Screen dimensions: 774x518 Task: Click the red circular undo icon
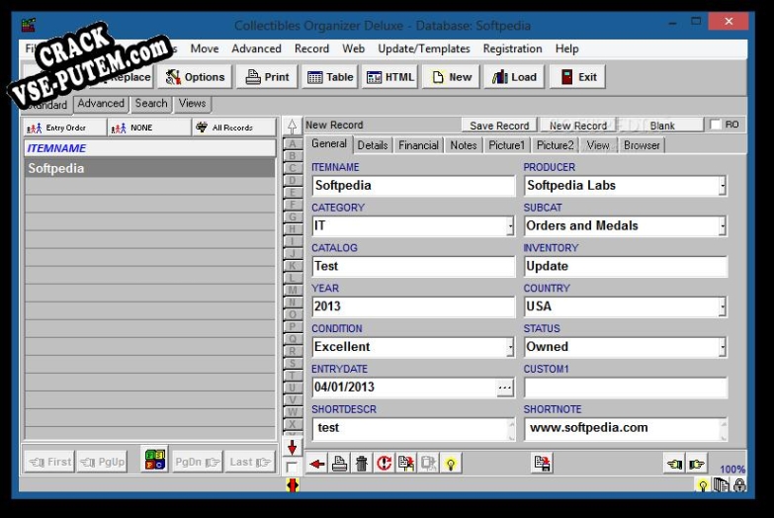tap(385, 464)
